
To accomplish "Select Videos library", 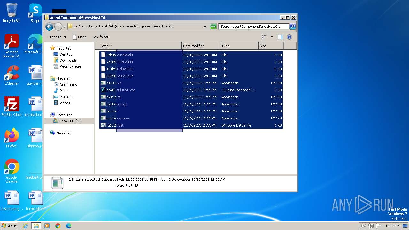I will tap(65, 103).
